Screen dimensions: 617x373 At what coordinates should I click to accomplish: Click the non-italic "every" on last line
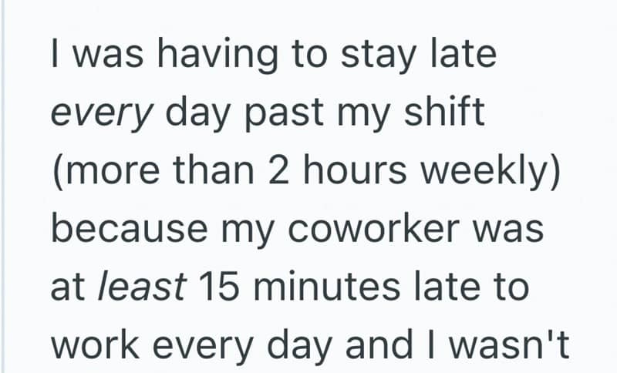(217, 344)
